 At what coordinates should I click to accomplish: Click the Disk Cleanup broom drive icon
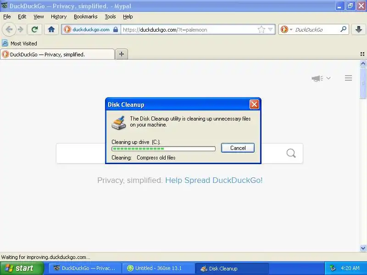pos(119,122)
